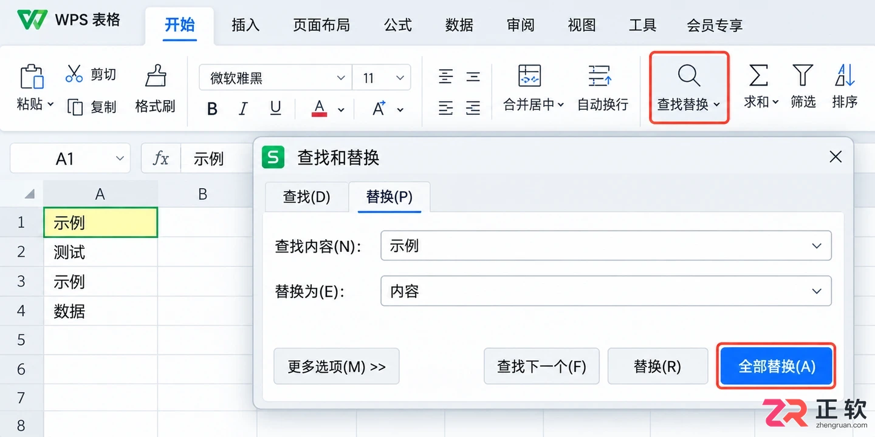875x437 pixels.
Task: Expand the font color dropdown arrow
Action: click(x=341, y=110)
